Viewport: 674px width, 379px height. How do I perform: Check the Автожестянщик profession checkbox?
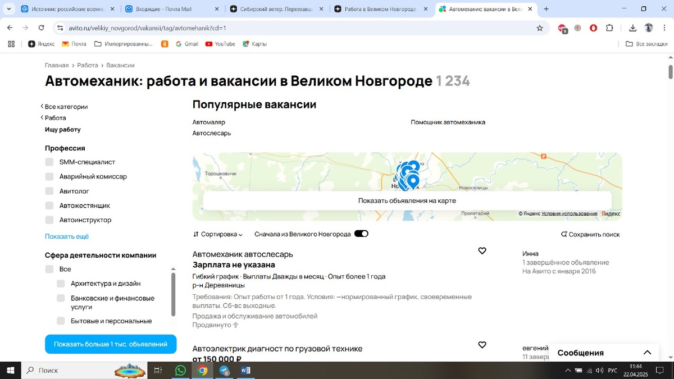tap(49, 206)
